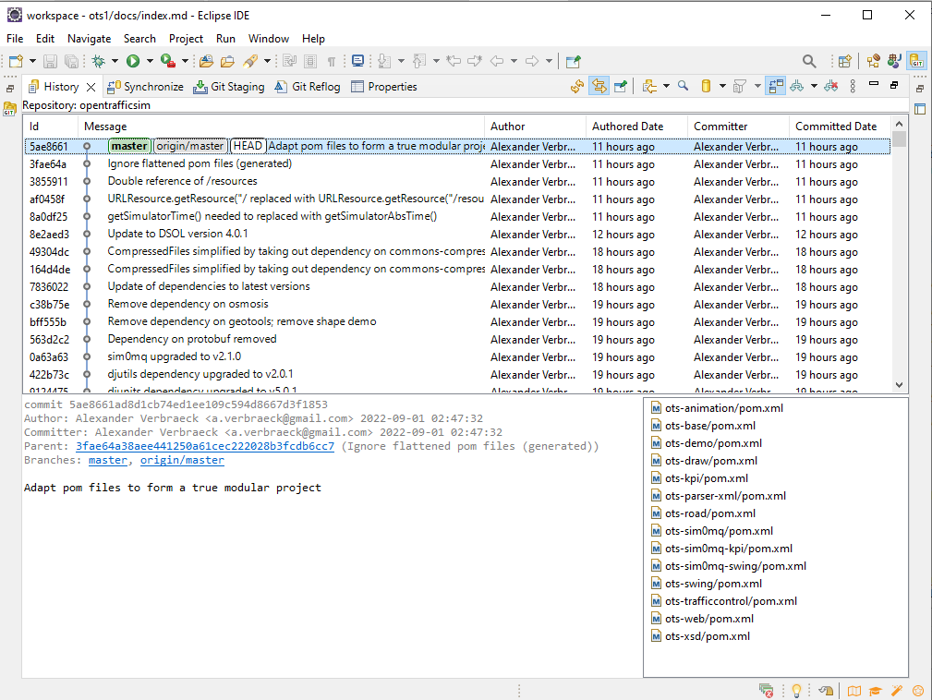932x700 pixels.
Task: Click the Open Type icon in toolbar
Action: pyautogui.click(x=206, y=61)
